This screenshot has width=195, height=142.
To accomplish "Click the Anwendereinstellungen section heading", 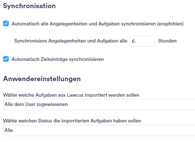I will [x=42, y=79].
